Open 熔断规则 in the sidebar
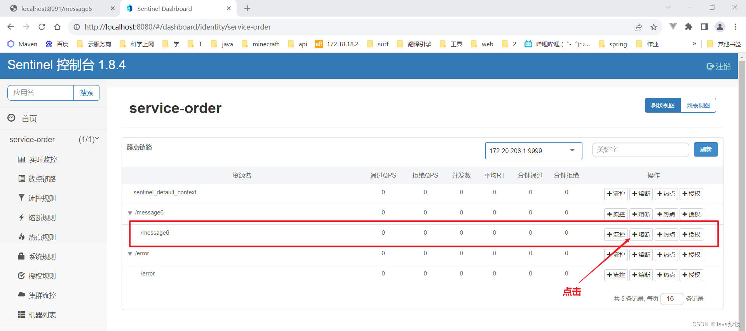 pyautogui.click(x=37, y=218)
